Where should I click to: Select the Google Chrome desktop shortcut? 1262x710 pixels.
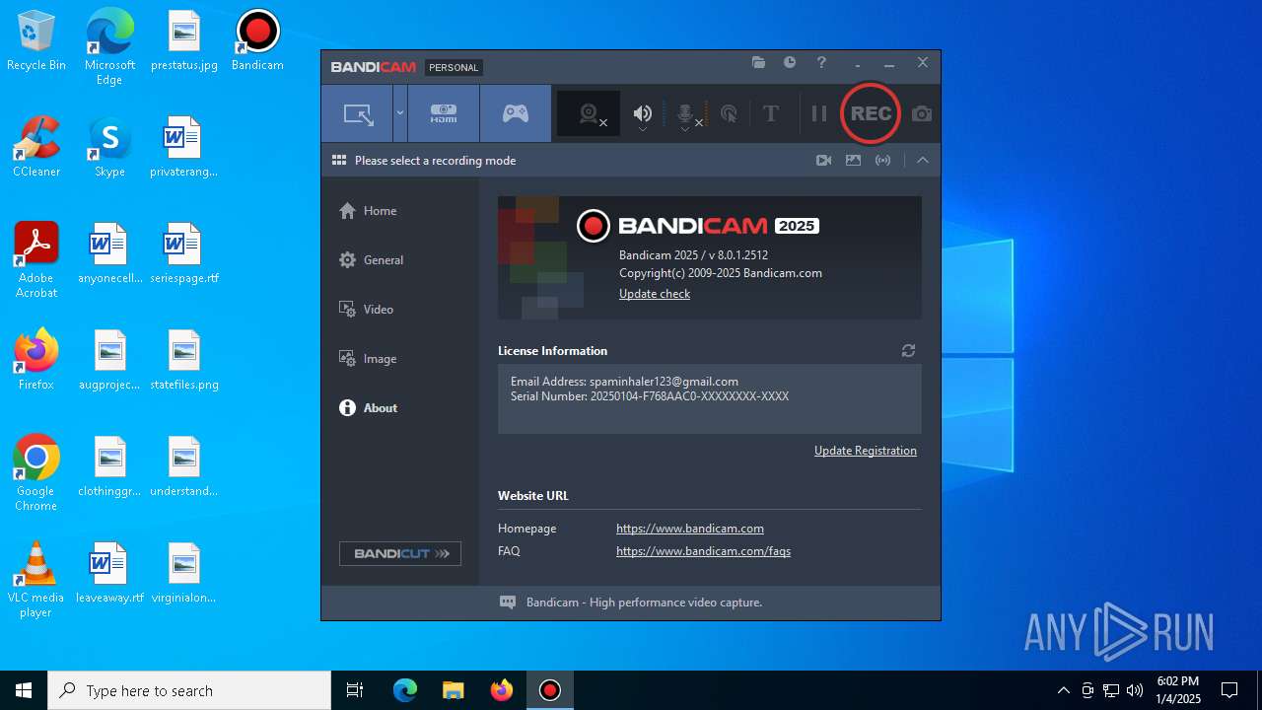tap(36, 473)
